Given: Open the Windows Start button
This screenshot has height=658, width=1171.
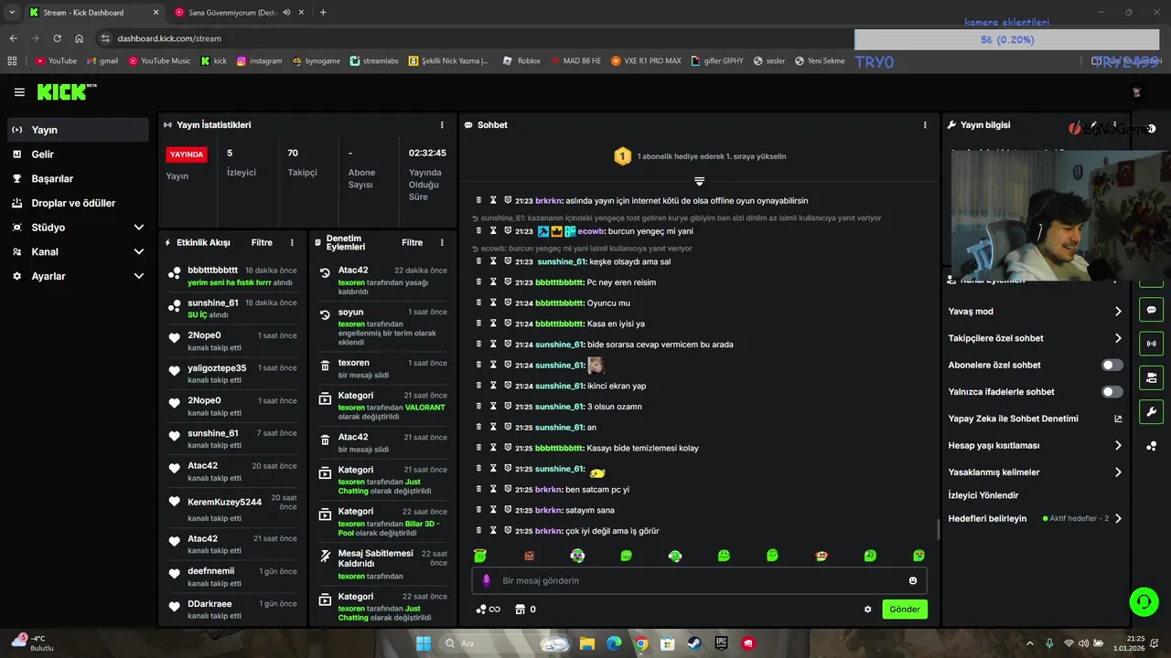Looking at the screenshot, I should (424, 643).
